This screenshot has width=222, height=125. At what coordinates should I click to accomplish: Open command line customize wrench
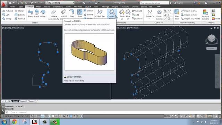click(3, 111)
